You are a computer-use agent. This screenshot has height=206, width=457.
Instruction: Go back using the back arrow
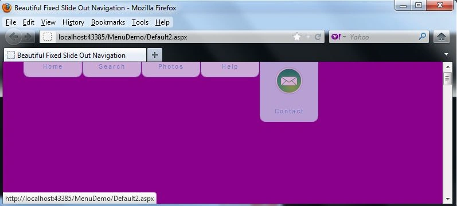click(x=13, y=37)
